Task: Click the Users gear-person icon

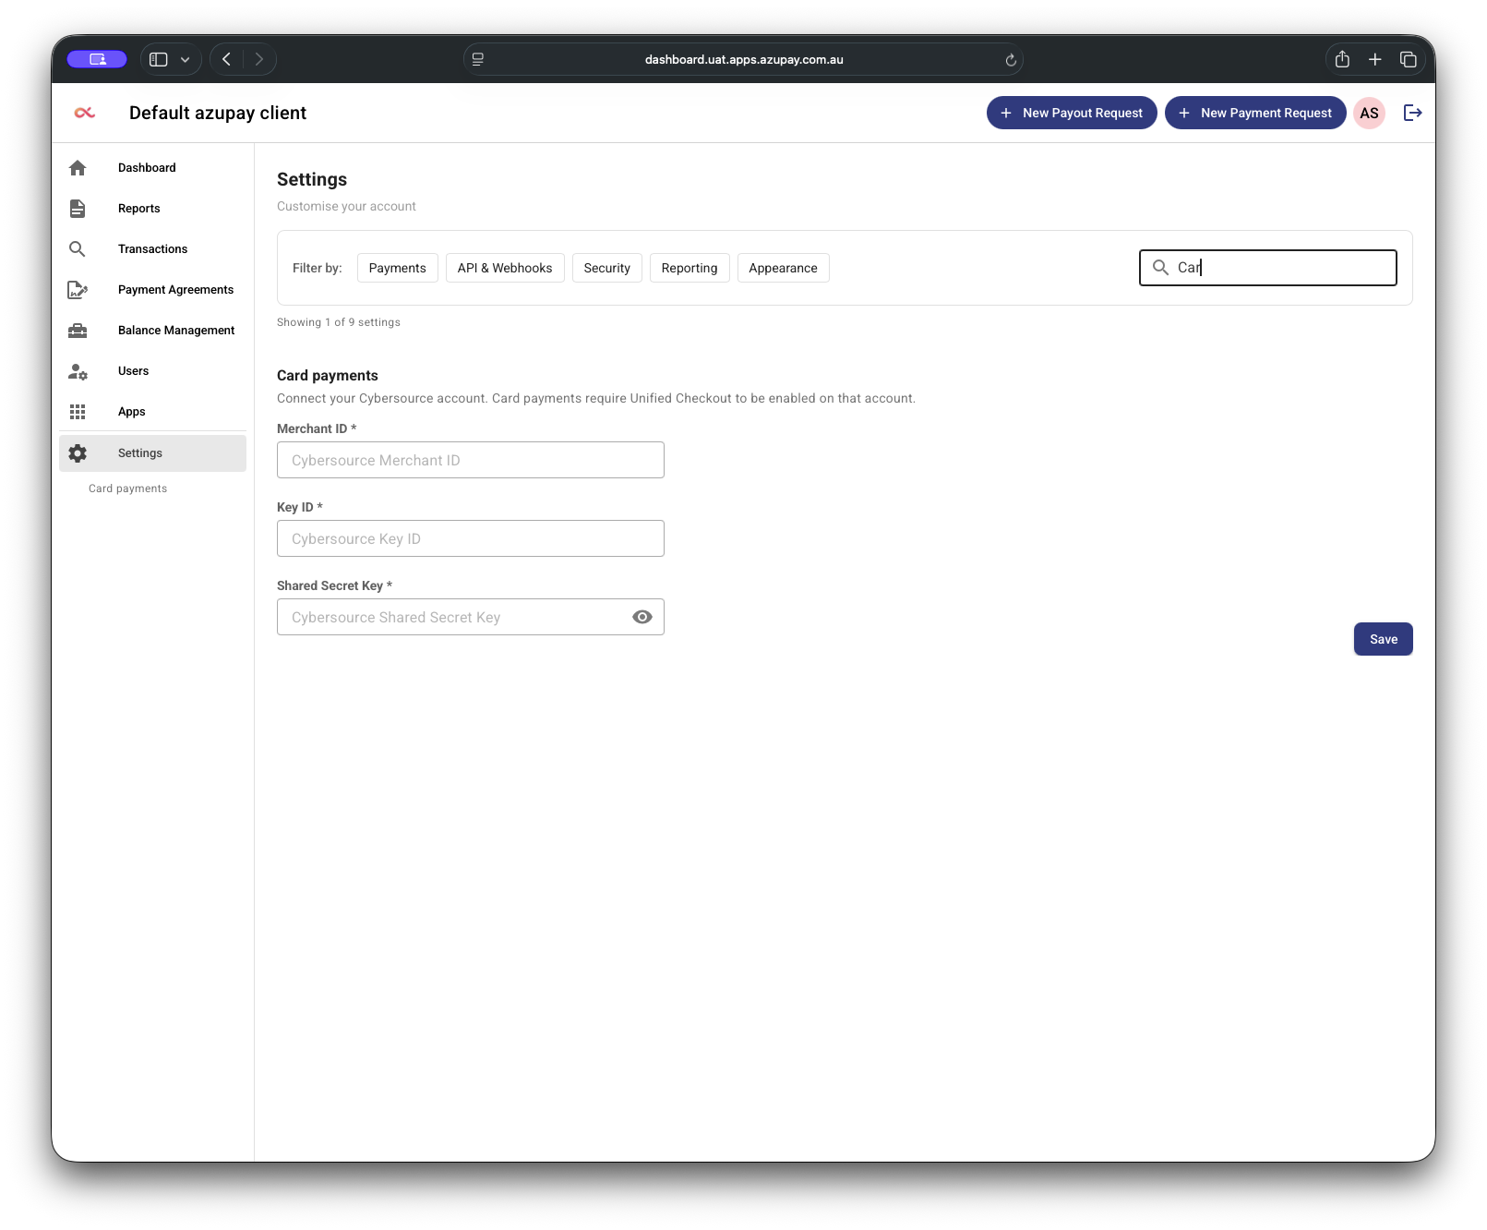Action: click(x=78, y=371)
